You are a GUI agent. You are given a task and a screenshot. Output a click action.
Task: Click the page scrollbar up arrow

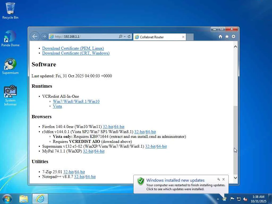[x=235, y=47]
